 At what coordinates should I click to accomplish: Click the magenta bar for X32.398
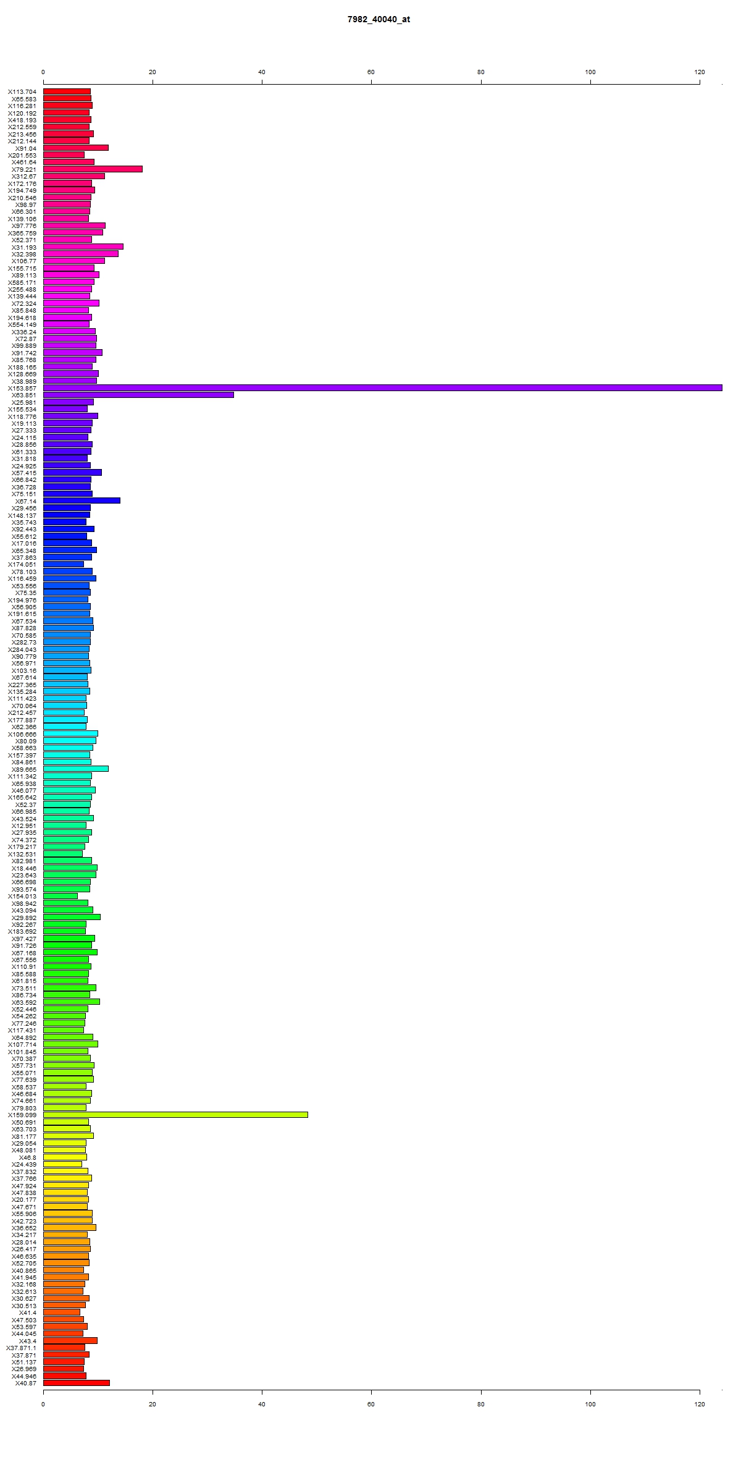[x=81, y=253]
